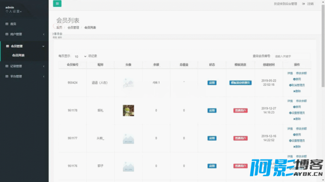Click the green hamburger menu toggle button

pos(57,4)
